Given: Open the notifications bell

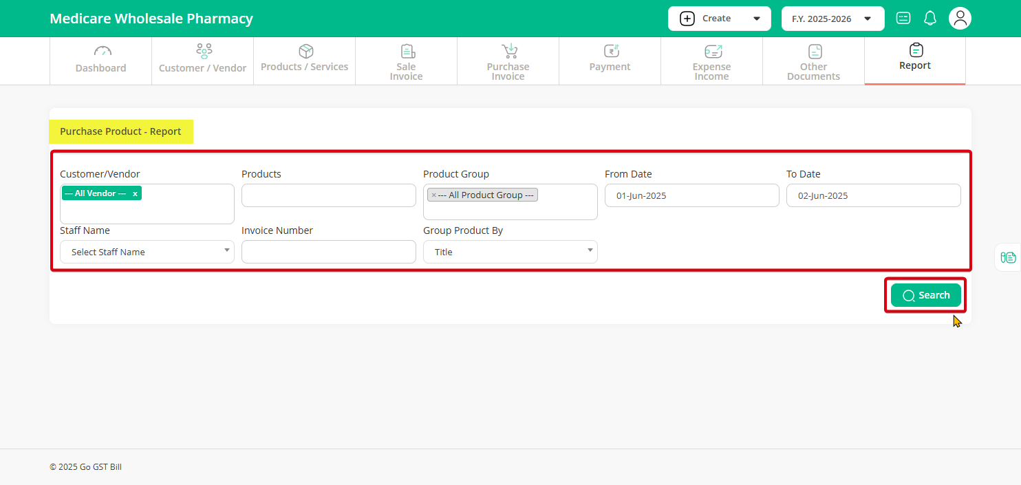Looking at the screenshot, I should 930,19.
